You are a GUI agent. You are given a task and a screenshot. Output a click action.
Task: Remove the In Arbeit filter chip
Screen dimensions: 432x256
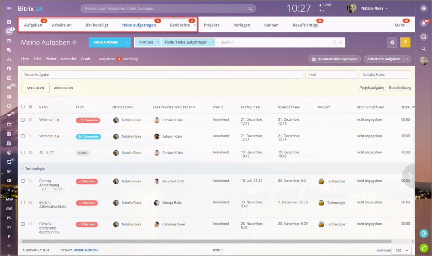[x=158, y=42]
